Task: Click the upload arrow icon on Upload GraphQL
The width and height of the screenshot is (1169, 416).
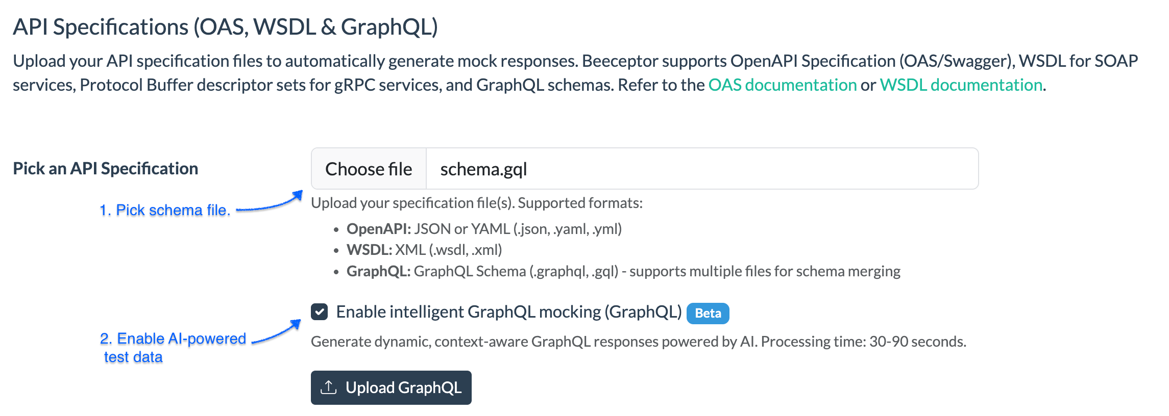Action: coord(328,387)
